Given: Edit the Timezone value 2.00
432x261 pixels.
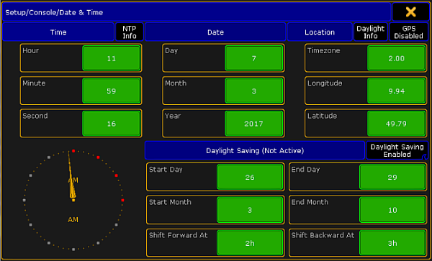Looking at the screenshot, I should 396,58.
